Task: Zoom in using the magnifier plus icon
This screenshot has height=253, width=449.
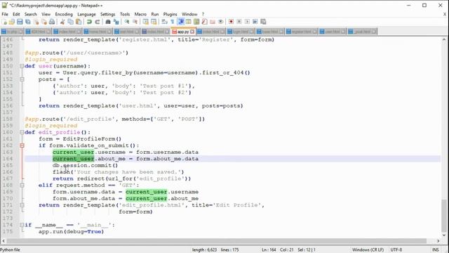Action: pos(127,22)
